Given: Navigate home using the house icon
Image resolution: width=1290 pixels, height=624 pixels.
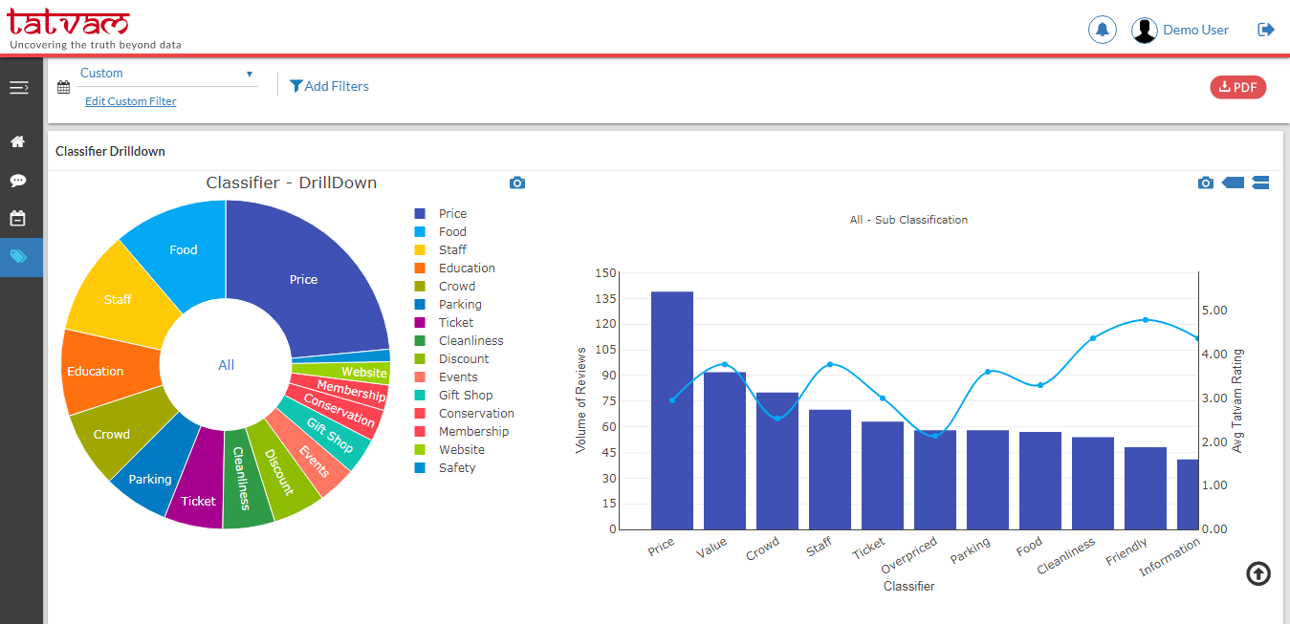Looking at the screenshot, I should point(19,141).
